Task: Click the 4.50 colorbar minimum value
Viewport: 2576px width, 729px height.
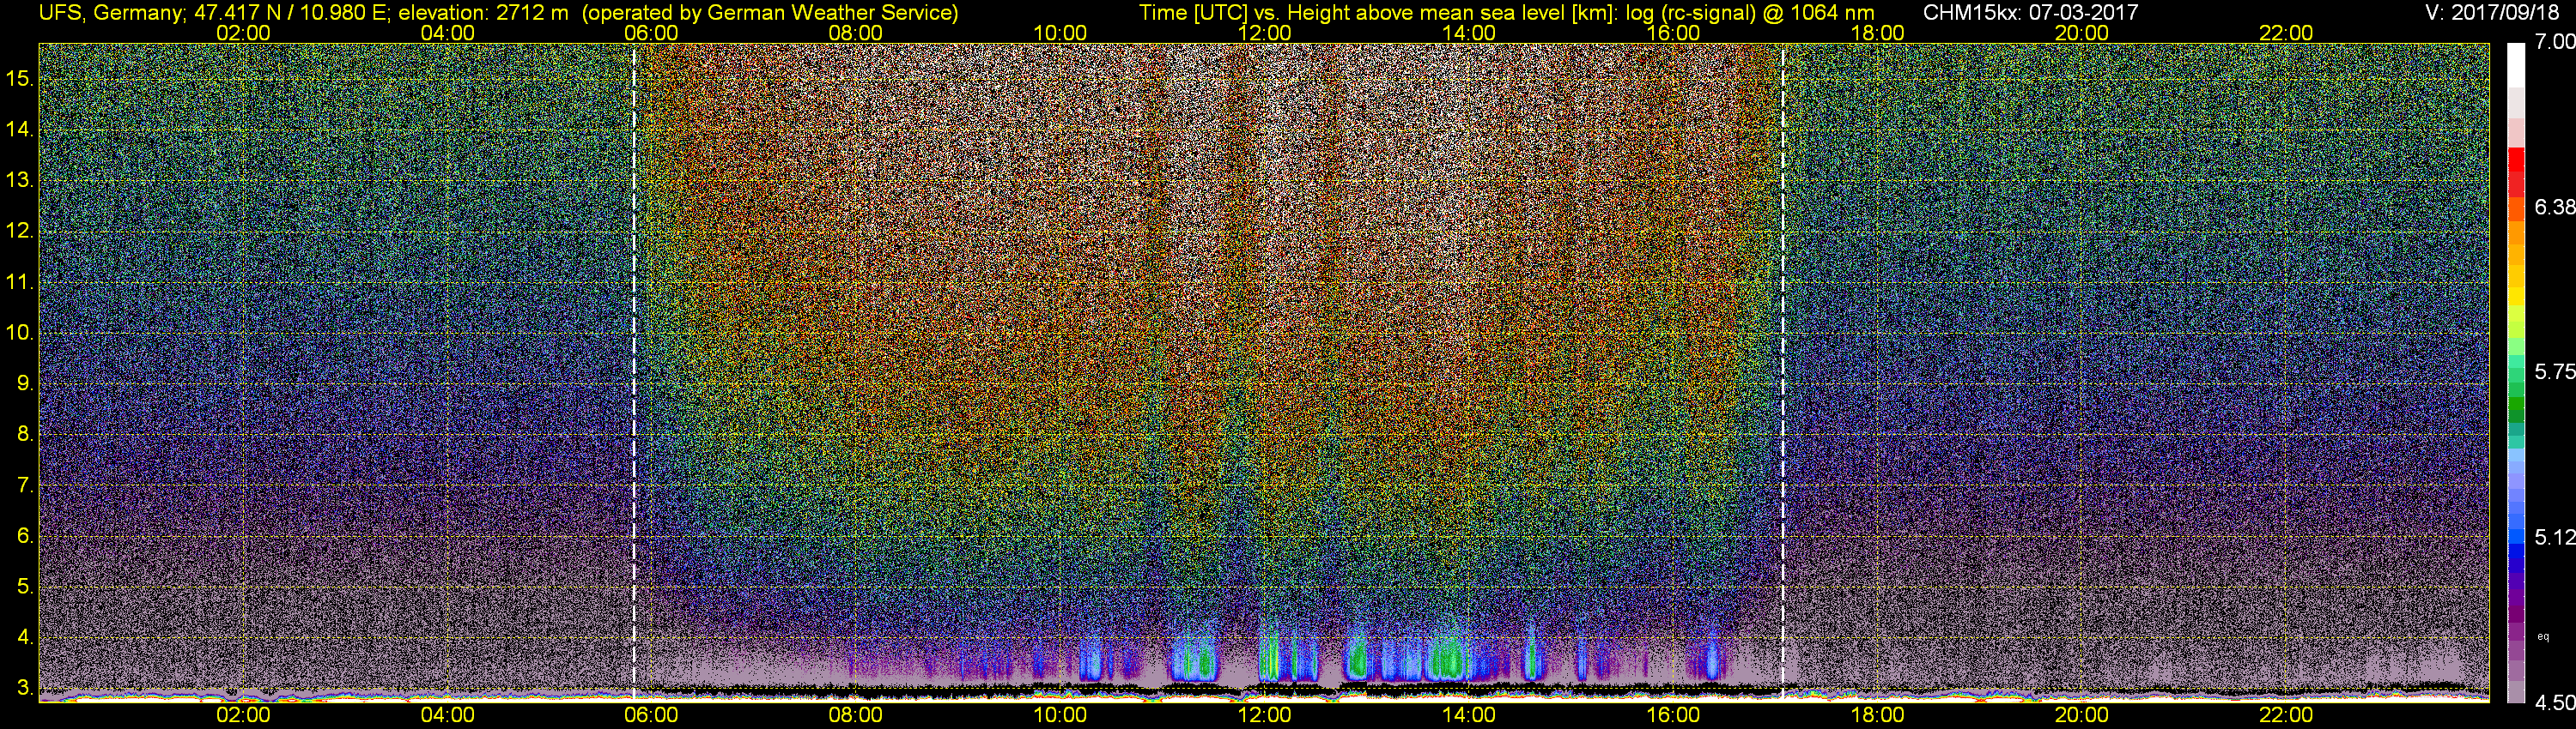Action: coord(2554,703)
